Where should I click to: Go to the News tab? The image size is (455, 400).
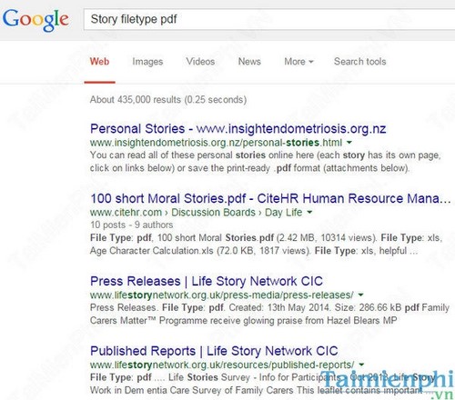(x=249, y=62)
